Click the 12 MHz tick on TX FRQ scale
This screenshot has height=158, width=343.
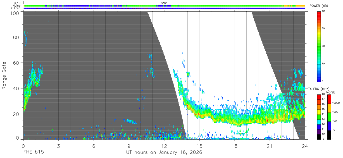323,124
